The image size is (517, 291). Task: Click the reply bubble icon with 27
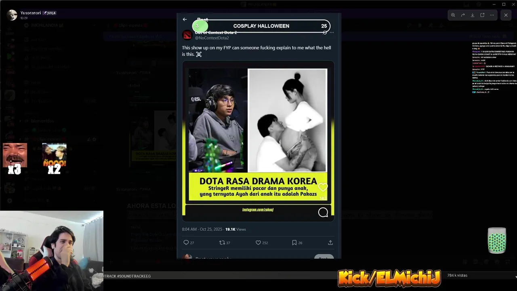186,242
